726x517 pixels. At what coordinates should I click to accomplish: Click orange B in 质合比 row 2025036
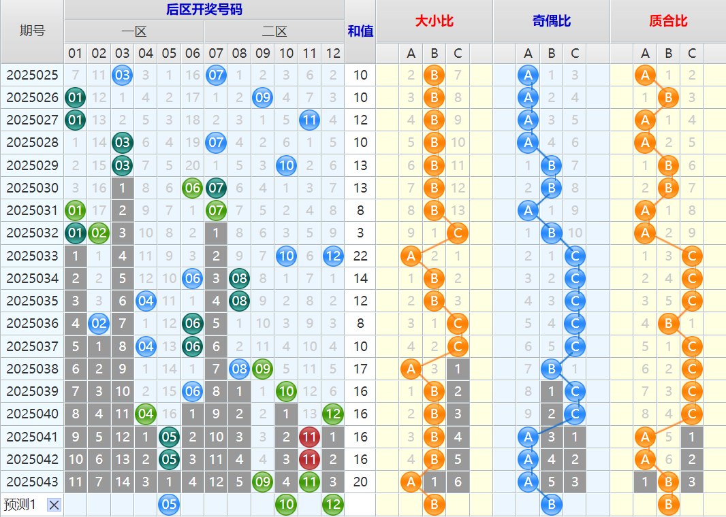coord(669,324)
